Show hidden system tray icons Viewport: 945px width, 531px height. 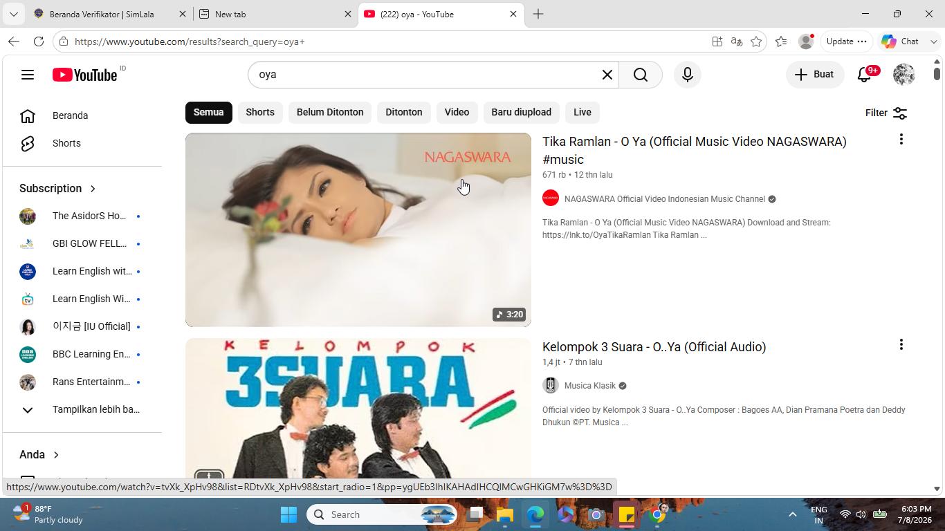click(x=793, y=514)
